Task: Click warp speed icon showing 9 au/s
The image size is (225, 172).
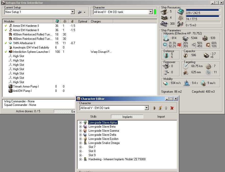Action: pos(203,83)
